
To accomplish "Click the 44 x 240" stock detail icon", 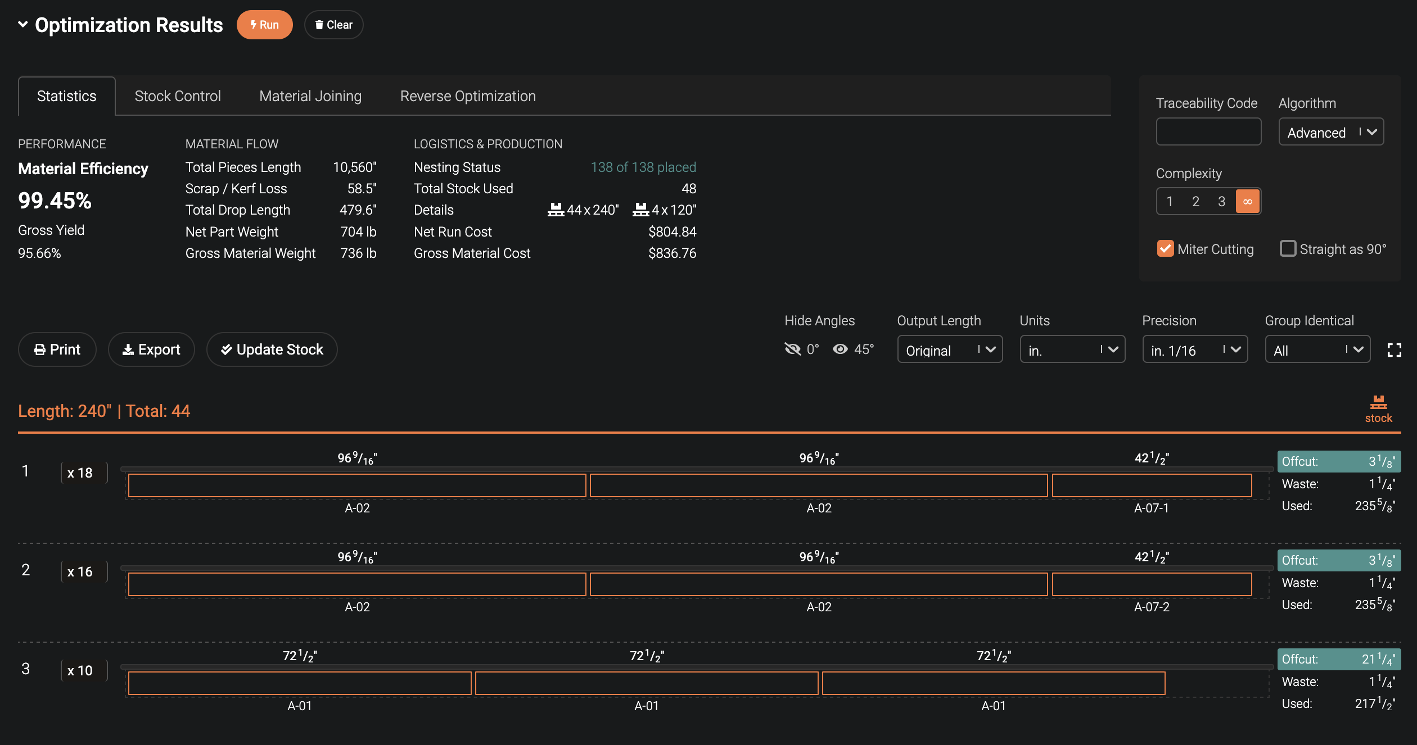I will point(556,210).
